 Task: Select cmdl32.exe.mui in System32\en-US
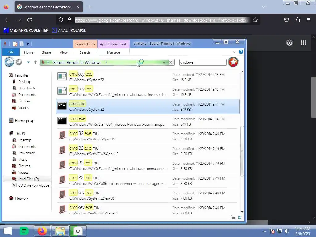pyautogui.click(x=148, y=136)
